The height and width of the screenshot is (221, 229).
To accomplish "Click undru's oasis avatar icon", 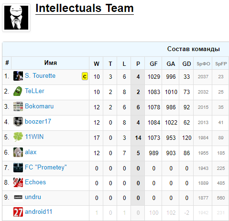I will pyautogui.click(x=18, y=197).
